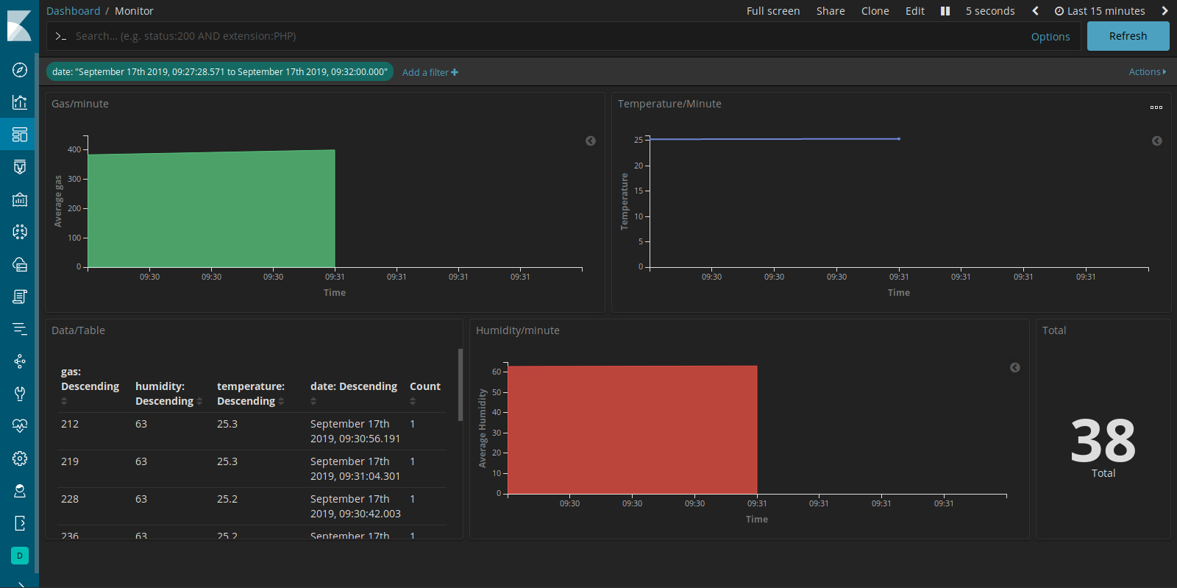
Task: Open user profile icon in sidebar
Action: [20, 491]
